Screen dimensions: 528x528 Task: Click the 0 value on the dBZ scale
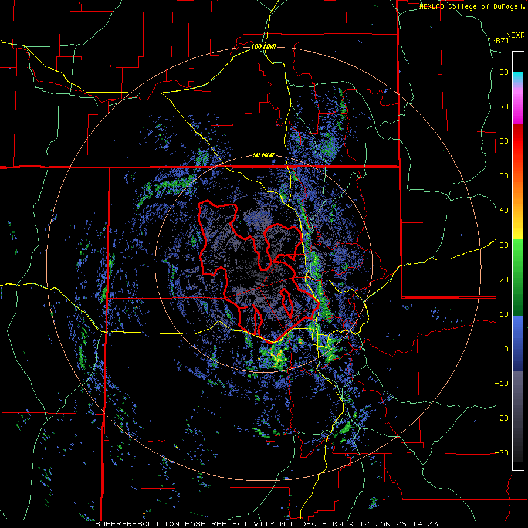pos(506,349)
